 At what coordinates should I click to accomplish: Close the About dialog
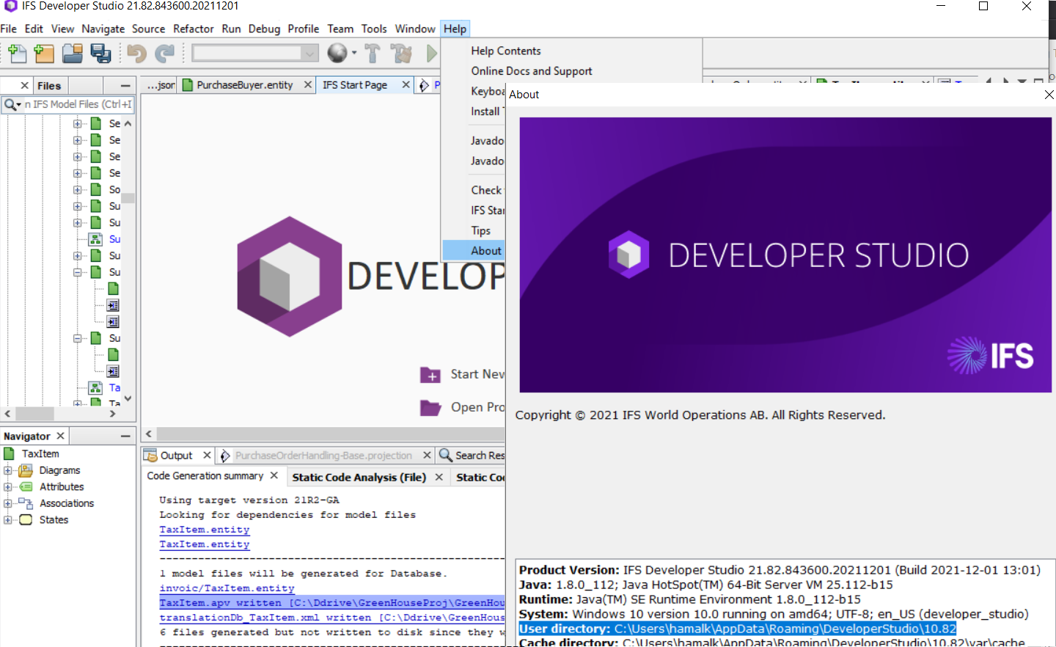point(1049,95)
